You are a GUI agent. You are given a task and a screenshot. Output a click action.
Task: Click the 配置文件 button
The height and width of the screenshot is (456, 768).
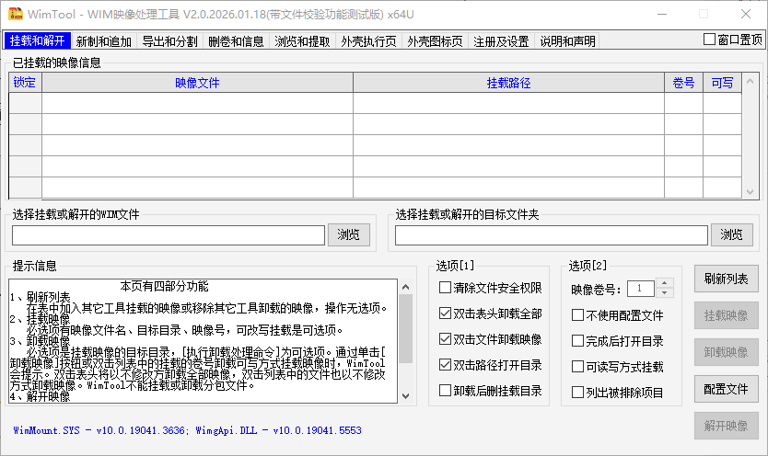[727, 389]
